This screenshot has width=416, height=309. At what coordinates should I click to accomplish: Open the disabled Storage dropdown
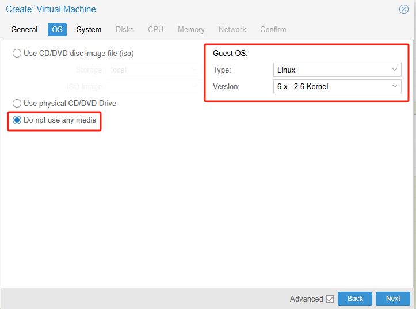pyautogui.click(x=154, y=70)
